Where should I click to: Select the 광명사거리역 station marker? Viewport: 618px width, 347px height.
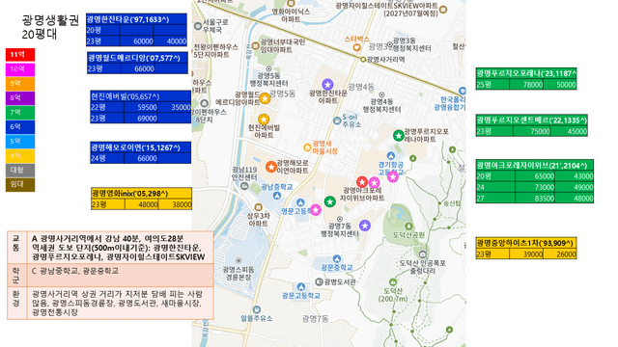(x=363, y=60)
